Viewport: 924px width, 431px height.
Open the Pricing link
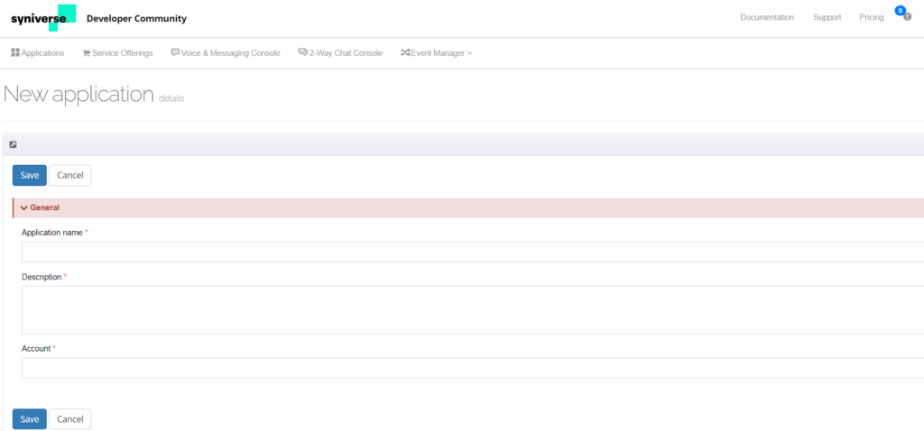[x=872, y=17]
